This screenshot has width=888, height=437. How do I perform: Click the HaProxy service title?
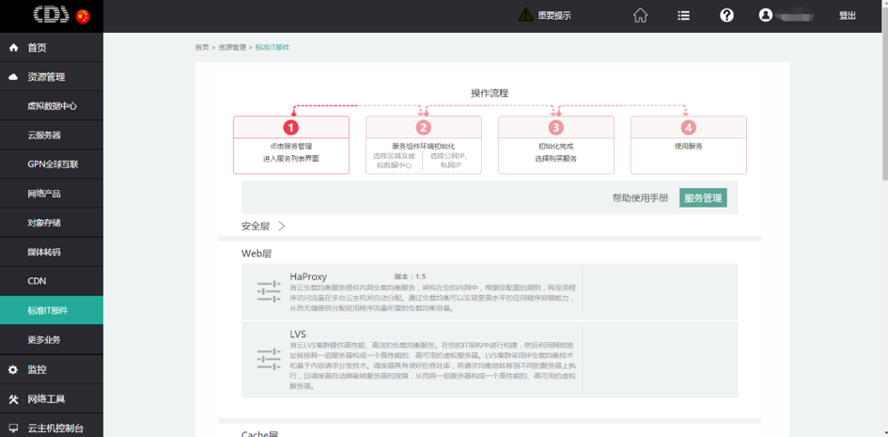coord(308,277)
